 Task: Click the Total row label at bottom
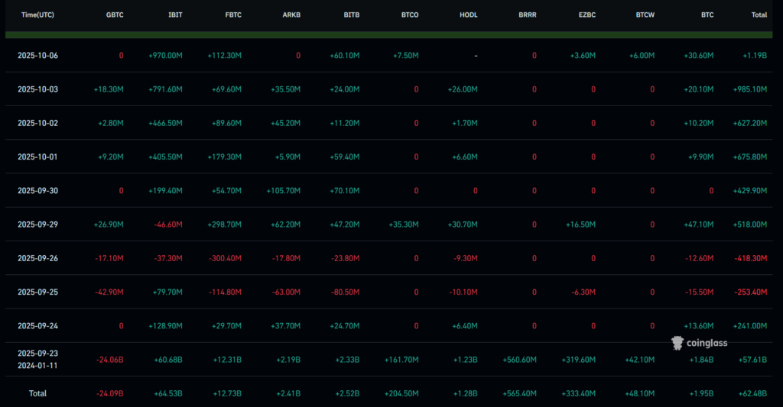37,393
